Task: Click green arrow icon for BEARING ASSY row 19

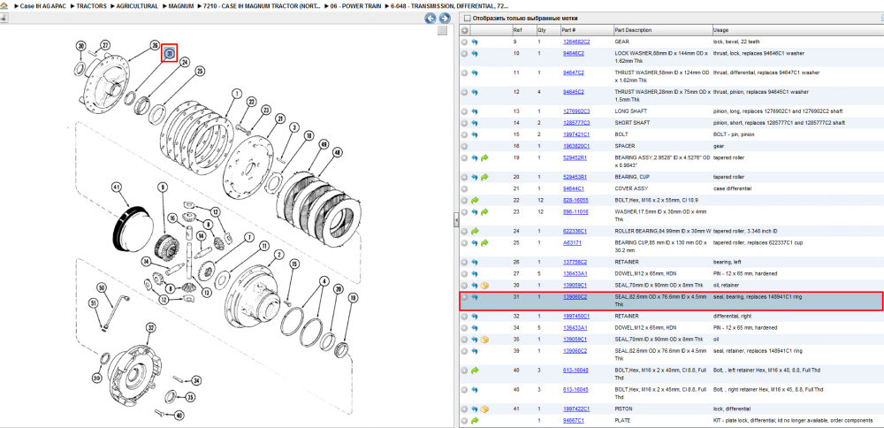Action: pos(484,158)
